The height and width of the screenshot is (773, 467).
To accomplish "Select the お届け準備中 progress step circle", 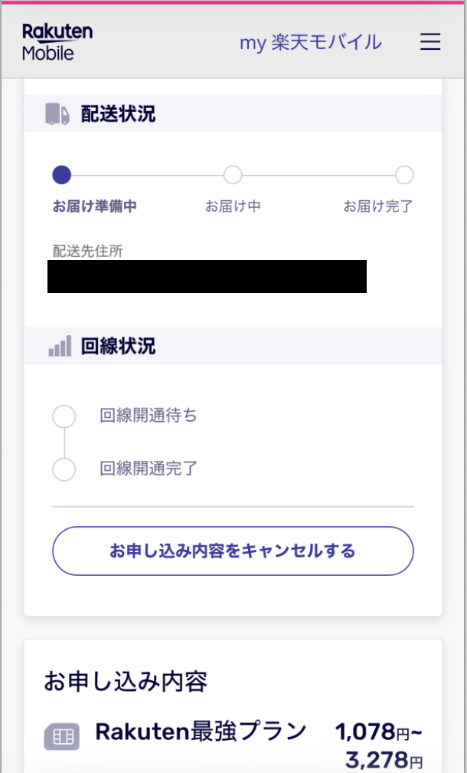I will pyautogui.click(x=62, y=176).
